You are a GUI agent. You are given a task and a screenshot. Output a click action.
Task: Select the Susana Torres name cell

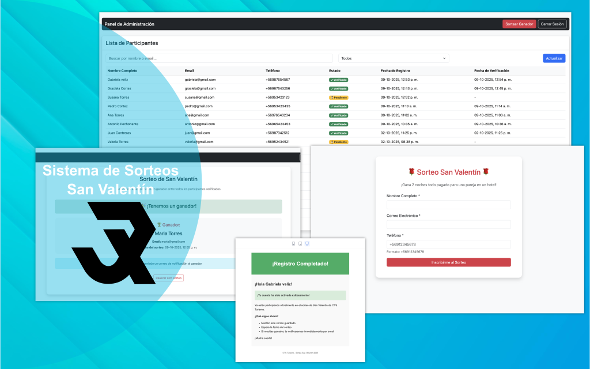click(x=118, y=97)
